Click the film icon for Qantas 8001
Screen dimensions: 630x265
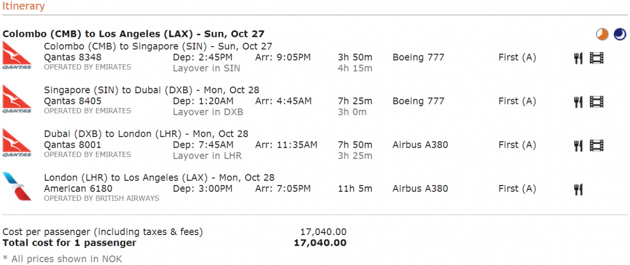point(597,146)
